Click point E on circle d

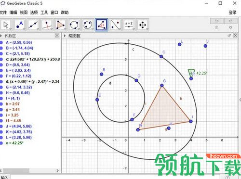(97, 100)
